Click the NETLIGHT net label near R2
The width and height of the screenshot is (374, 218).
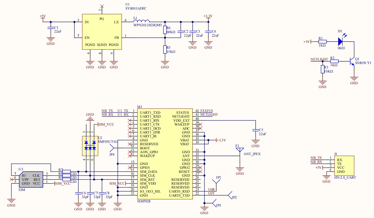(x=319, y=59)
